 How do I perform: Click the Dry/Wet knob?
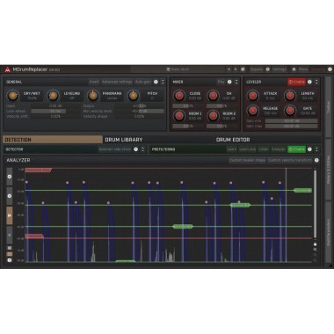tap(12, 95)
